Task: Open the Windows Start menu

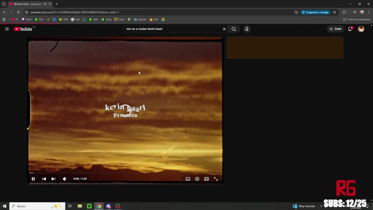Action: [x=5, y=206]
